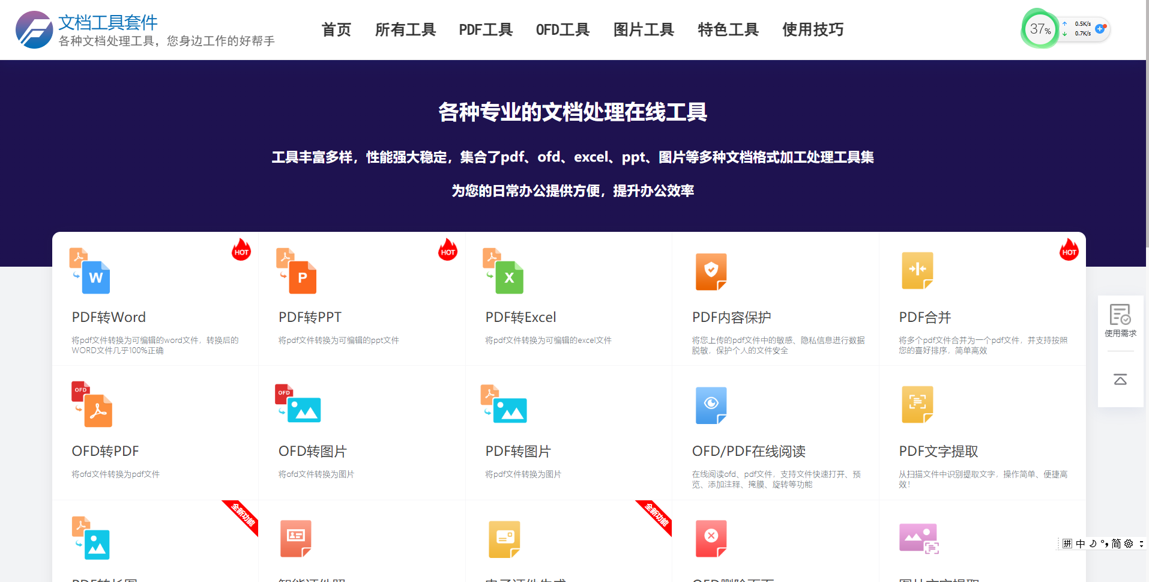The width and height of the screenshot is (1149, 582).
Task: Click the network speed 0.5K/s readout
Action: pyautogui.click(x=1083, y=24)
